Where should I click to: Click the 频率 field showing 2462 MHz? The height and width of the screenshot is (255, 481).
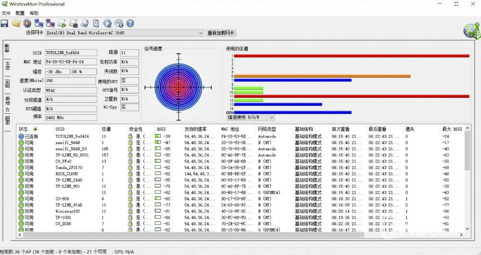pyautogui.click(x=71, y=117)
